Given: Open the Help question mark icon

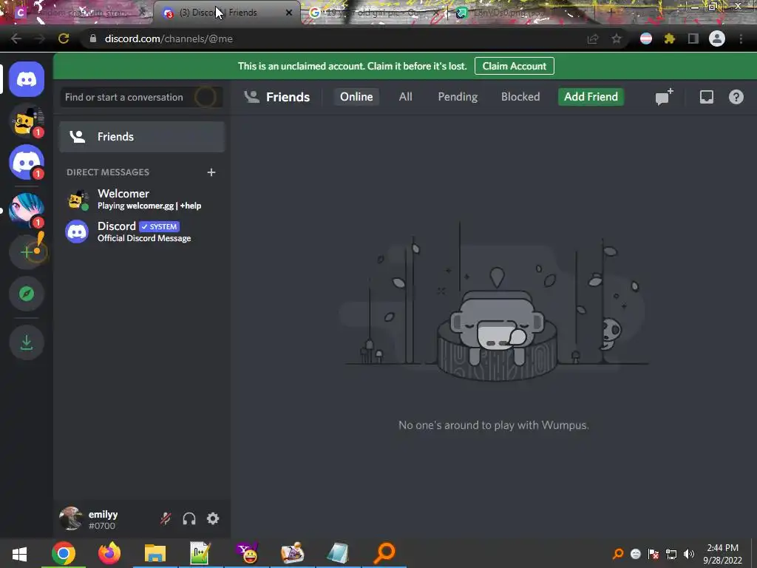Looking at the screenshot, I should point(736,97).
